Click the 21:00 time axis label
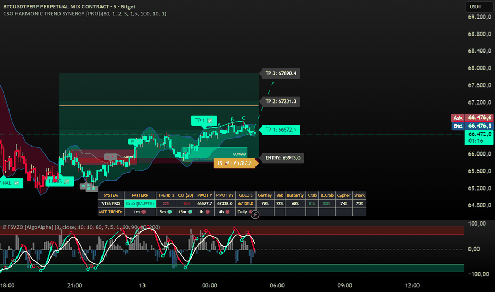The height and width of the screenshot is (292, 495). coord(74,286)
